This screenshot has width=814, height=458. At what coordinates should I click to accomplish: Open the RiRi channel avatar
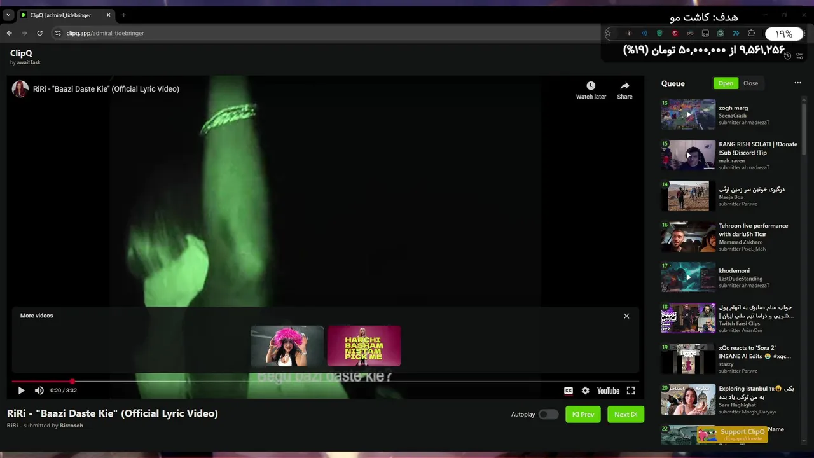[20, 89]
